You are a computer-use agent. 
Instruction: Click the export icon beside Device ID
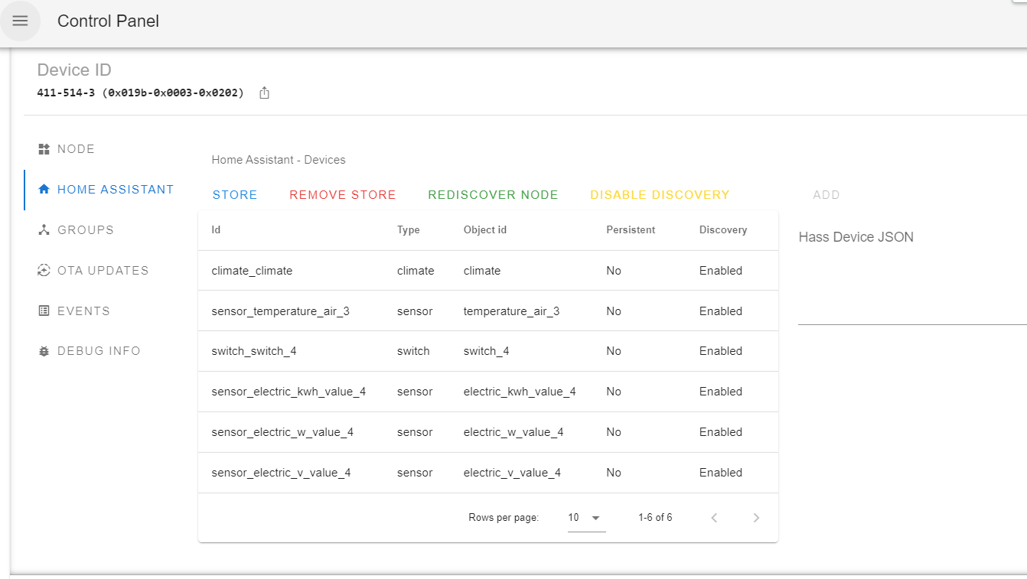click(x=264, y=93)
